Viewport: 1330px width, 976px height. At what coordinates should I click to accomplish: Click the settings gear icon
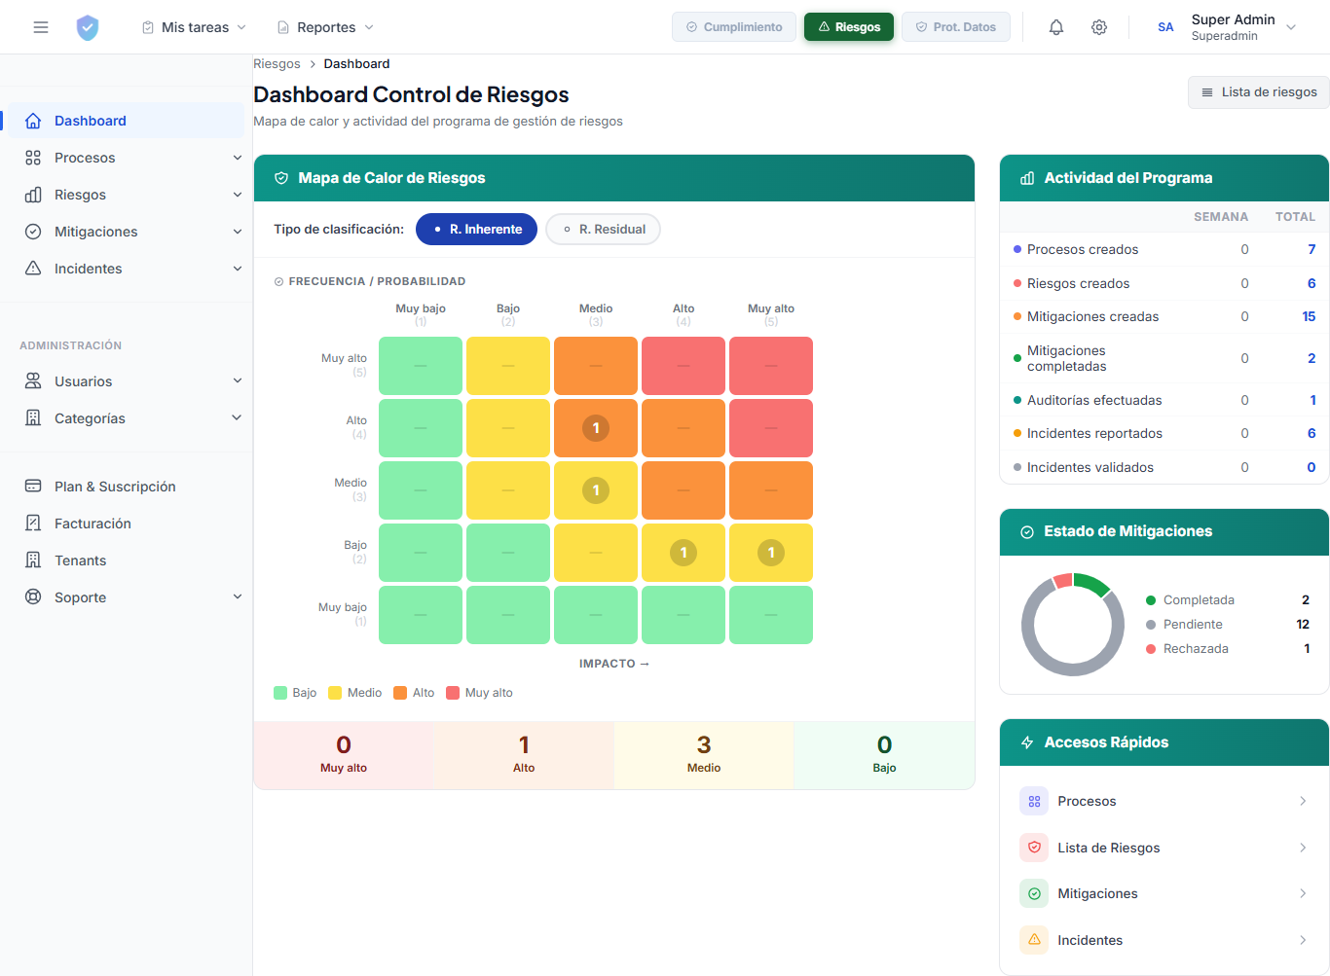[x=1099, y=26]
